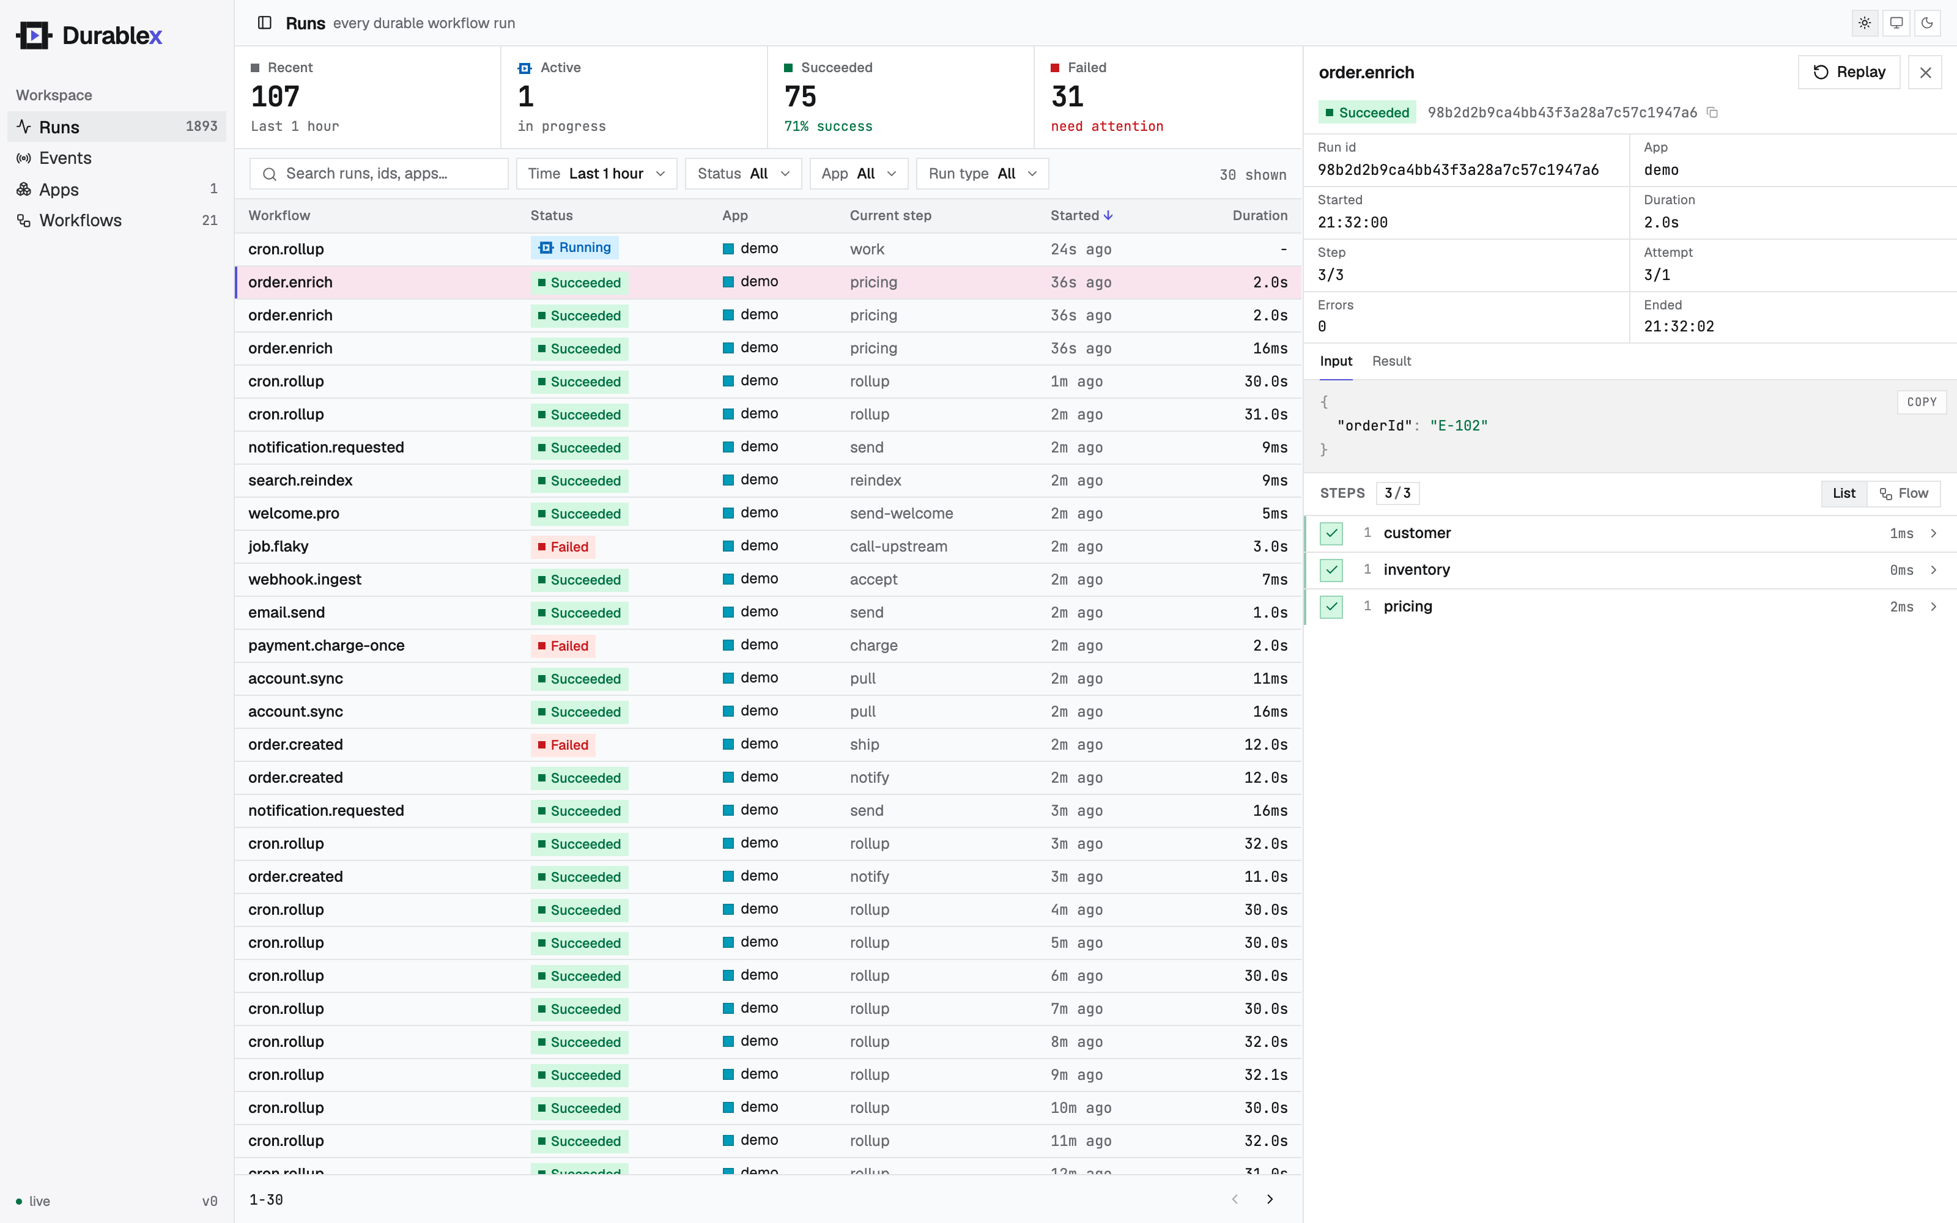Open the Time Last 1 hour dropdown
This screenshot has width=1957, height=1223.
coord(596,174)
